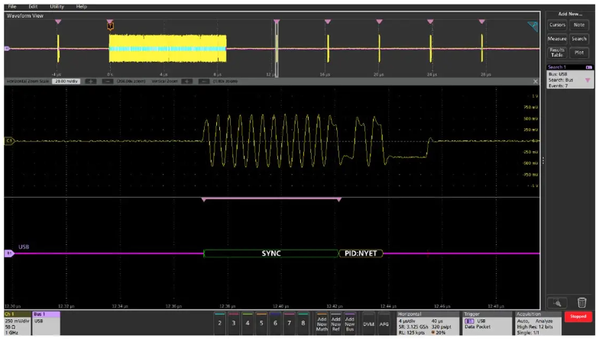Click the search marker bar under waveform
Screen dimensions: 599x339
[x=271, y=199]
